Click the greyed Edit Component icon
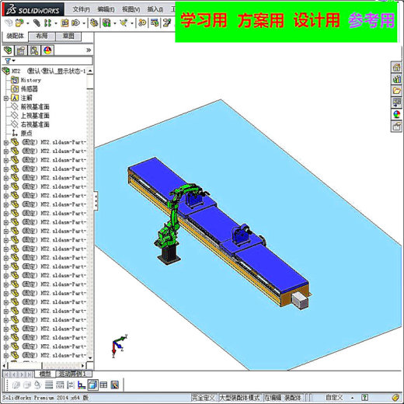404x404 pixels. pyautogui.click(x=9, y=23)
